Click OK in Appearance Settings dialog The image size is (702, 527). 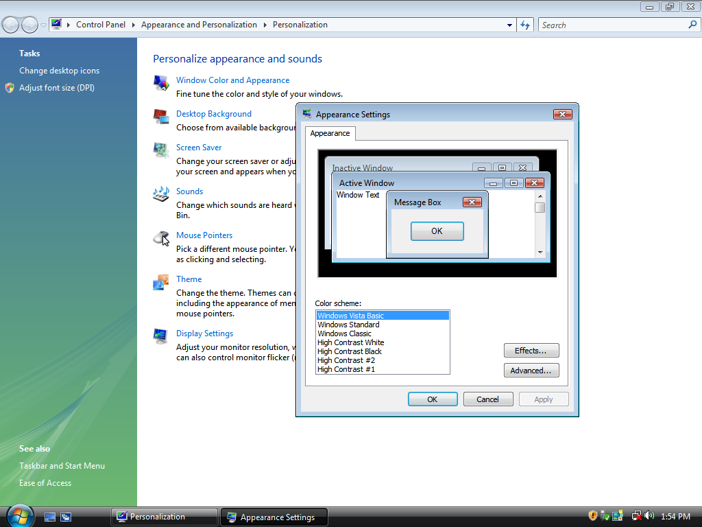click(433, 399)
